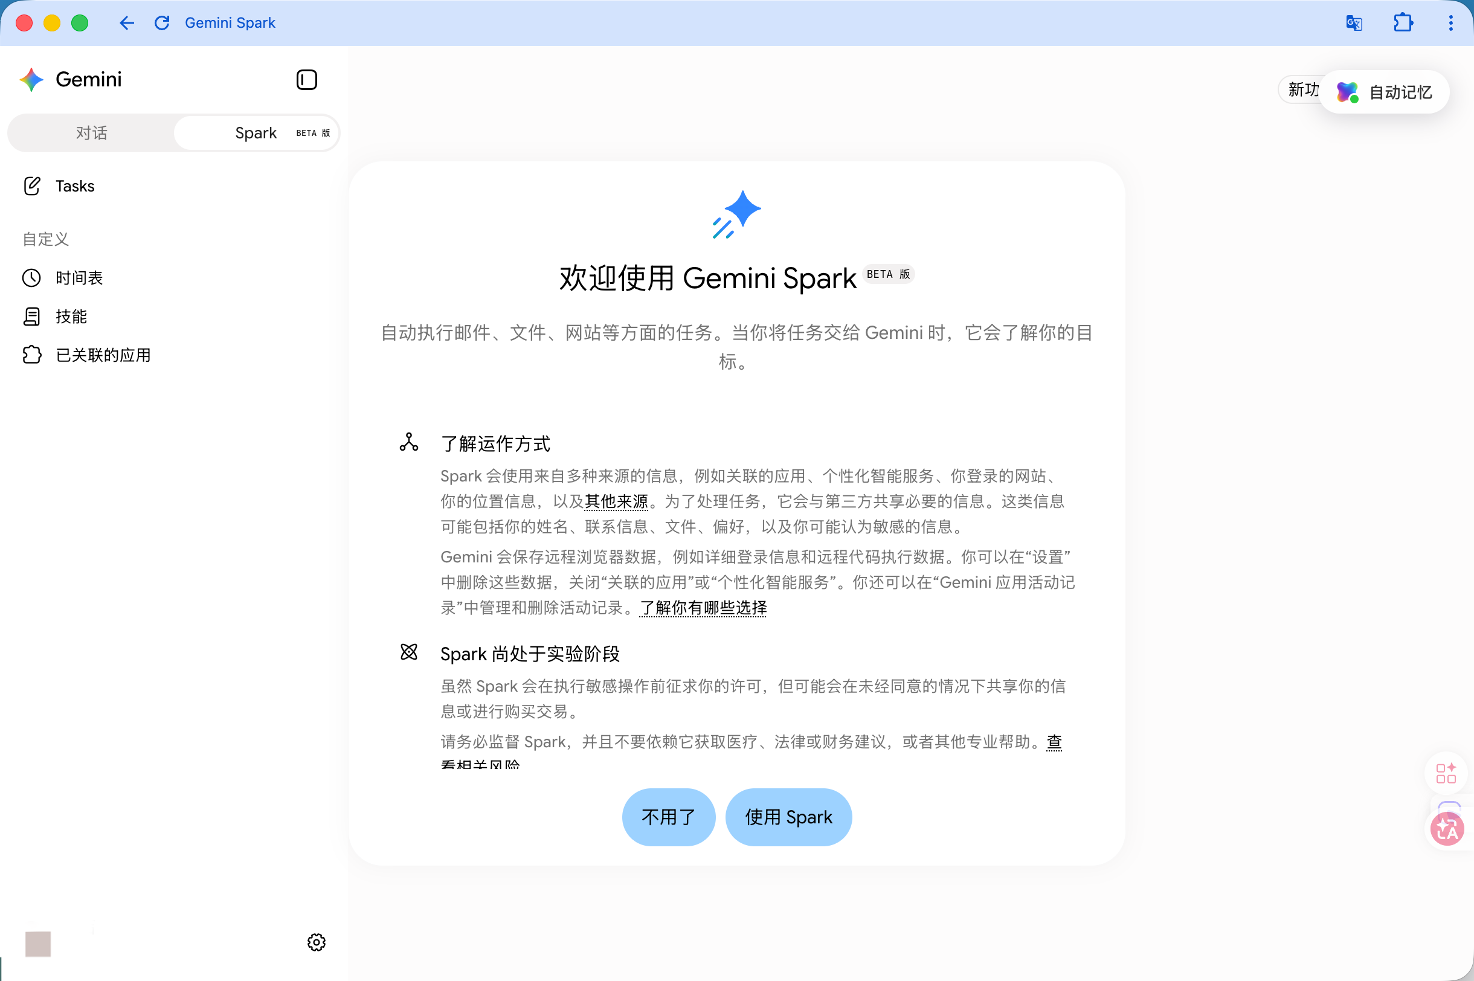Open the extensions puzzle-piece icon
This screenshot has width=1474, height=981.
click(x=1403, y=23)
